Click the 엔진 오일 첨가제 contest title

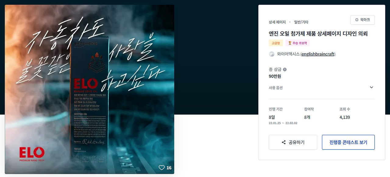(x=318, y=34)
